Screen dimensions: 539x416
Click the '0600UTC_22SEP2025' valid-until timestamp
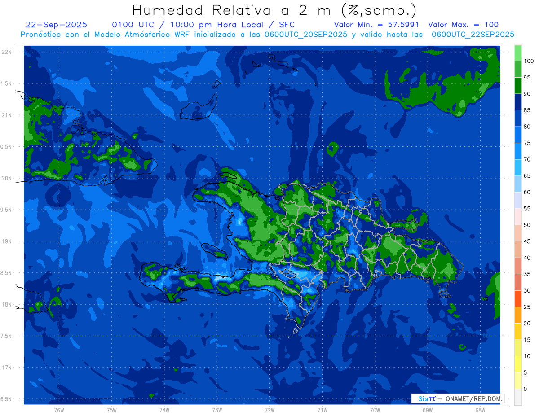tap(473, 35)
